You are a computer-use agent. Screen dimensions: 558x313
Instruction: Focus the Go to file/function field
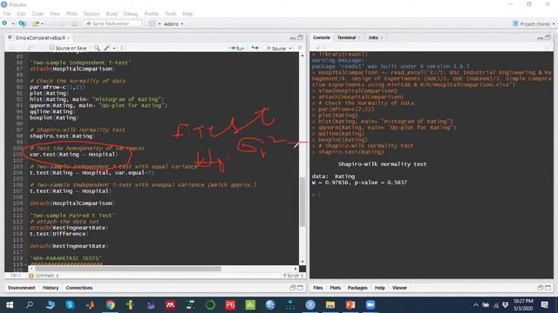112,23
